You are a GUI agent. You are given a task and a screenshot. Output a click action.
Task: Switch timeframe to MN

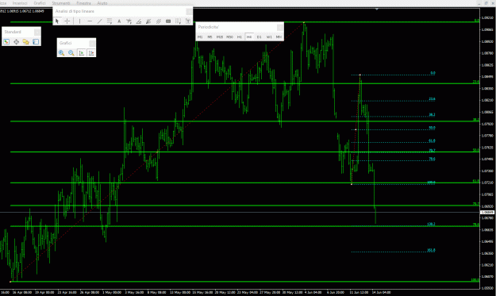tap(279, 37)
